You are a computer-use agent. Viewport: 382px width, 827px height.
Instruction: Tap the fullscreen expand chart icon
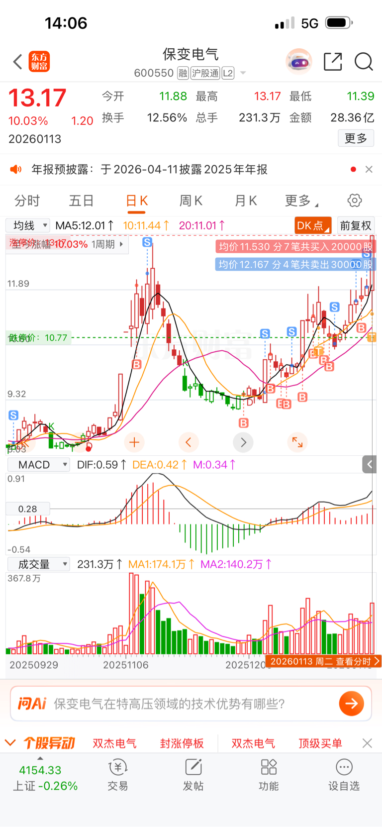point(297,442)
